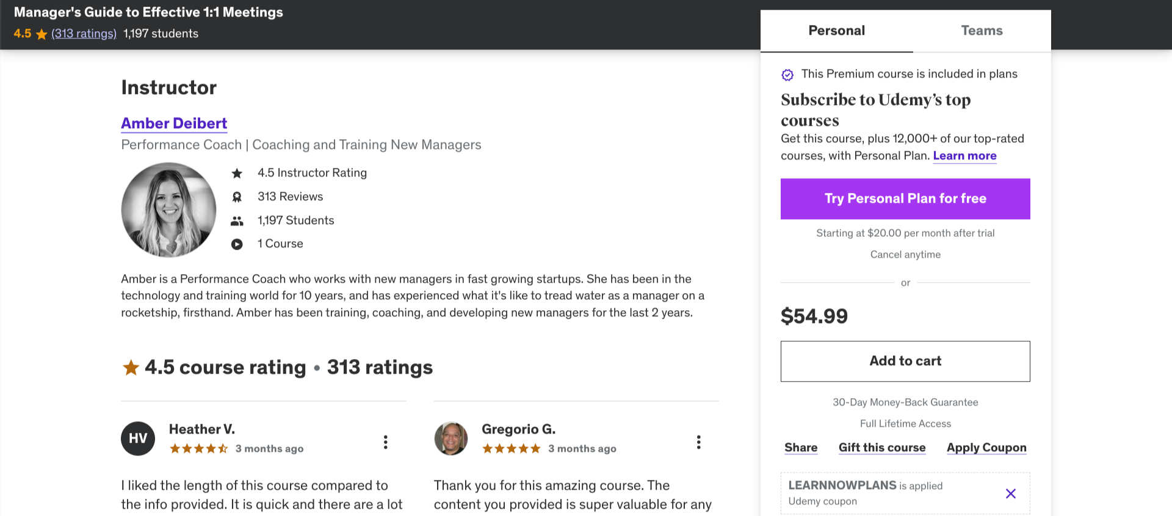Add the course to cart

[905, 361]
